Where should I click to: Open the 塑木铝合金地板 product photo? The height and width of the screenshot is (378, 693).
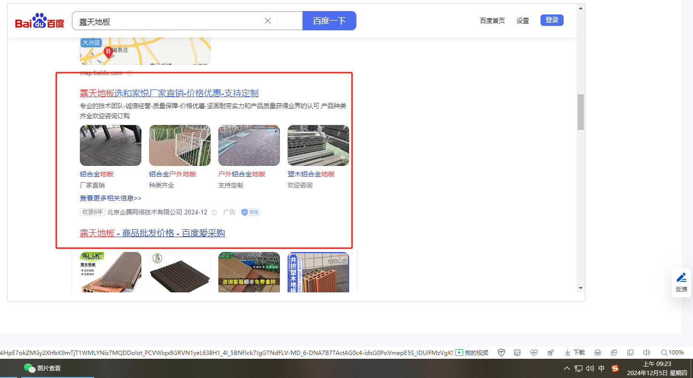(x=318, y=145)
